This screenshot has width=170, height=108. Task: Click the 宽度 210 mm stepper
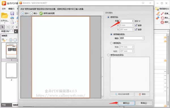tap(133, 47)
